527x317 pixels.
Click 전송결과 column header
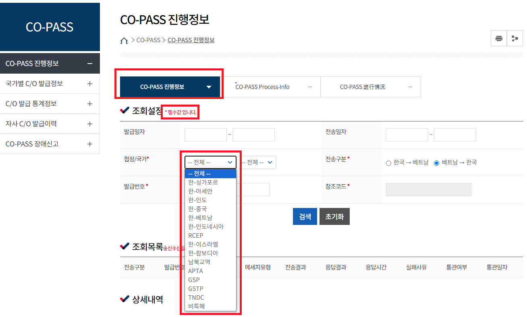[x=296, y=267]
